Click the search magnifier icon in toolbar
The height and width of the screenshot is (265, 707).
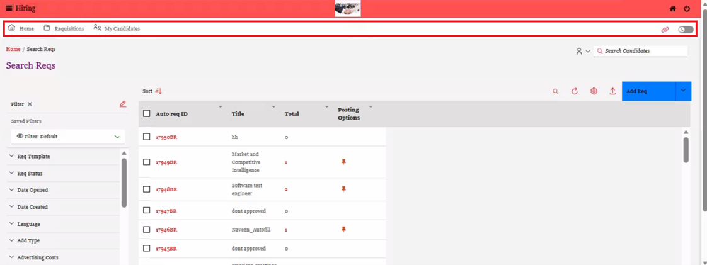click(x=556, y=91)
